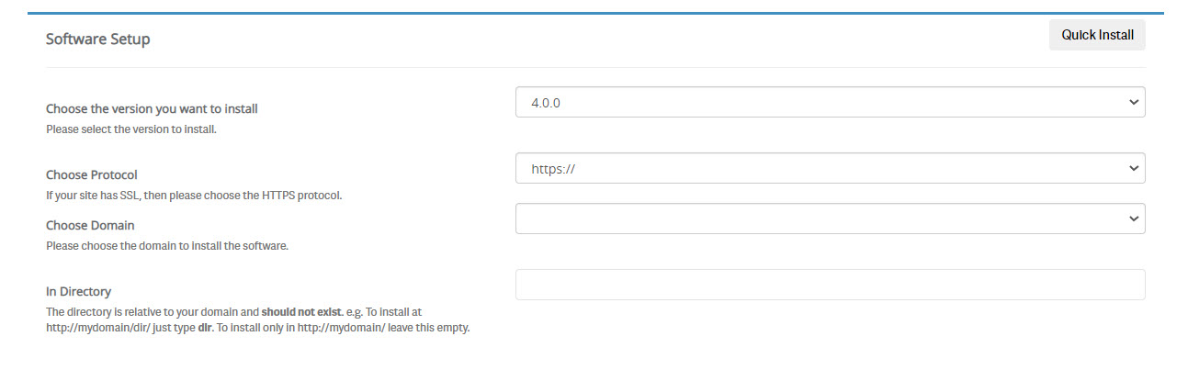Click the 'Choose the version you want to install' label

point(152,108)
